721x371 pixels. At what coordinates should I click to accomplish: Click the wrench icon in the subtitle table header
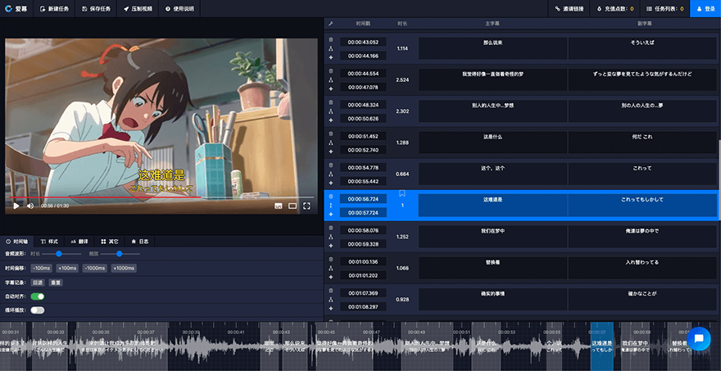[x=331, y=25]
